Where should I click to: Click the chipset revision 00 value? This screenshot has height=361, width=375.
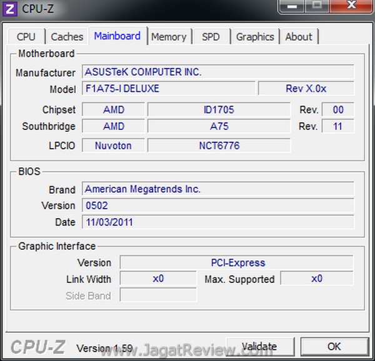point(338,110)
